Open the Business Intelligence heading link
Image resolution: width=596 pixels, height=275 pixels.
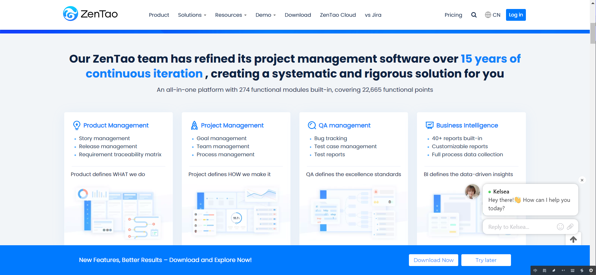point(467,125)
